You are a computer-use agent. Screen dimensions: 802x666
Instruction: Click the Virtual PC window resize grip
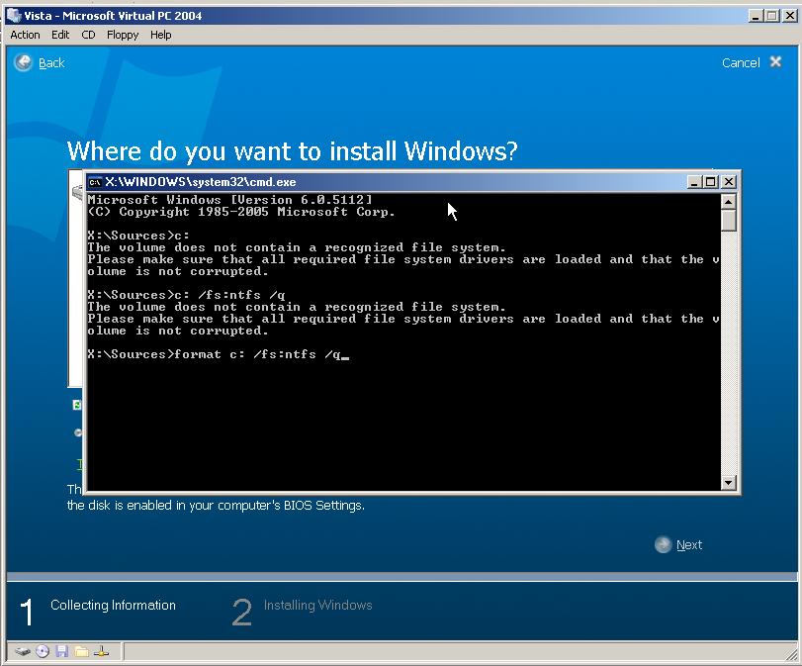click(x=791, y=655)
